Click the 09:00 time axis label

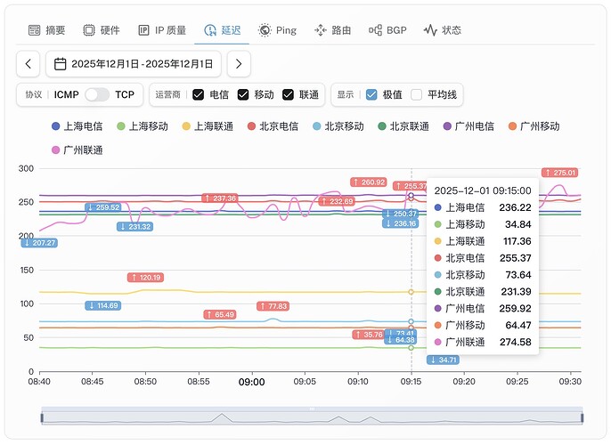click(x=251, y=382)
